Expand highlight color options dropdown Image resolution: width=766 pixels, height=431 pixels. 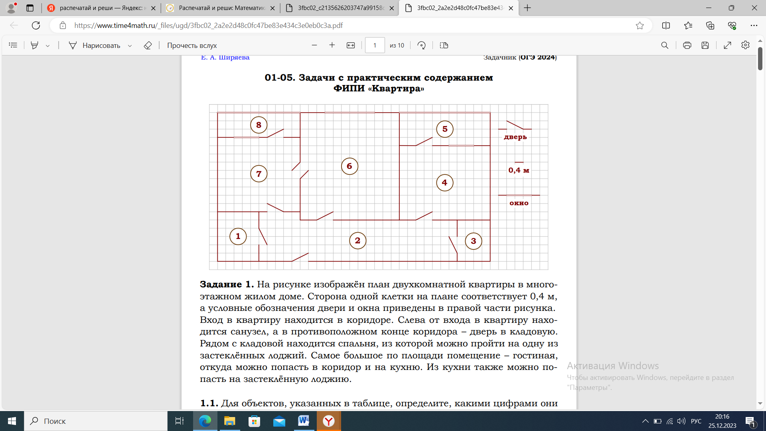click(48, 45)
